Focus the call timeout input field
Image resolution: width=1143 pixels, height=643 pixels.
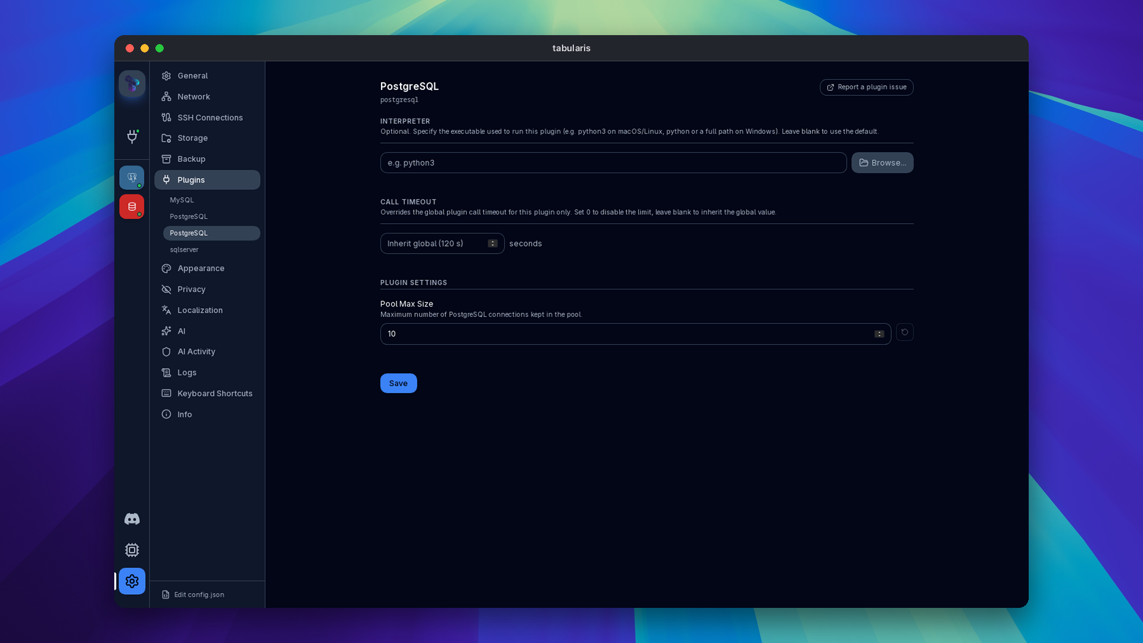point(442,244)
